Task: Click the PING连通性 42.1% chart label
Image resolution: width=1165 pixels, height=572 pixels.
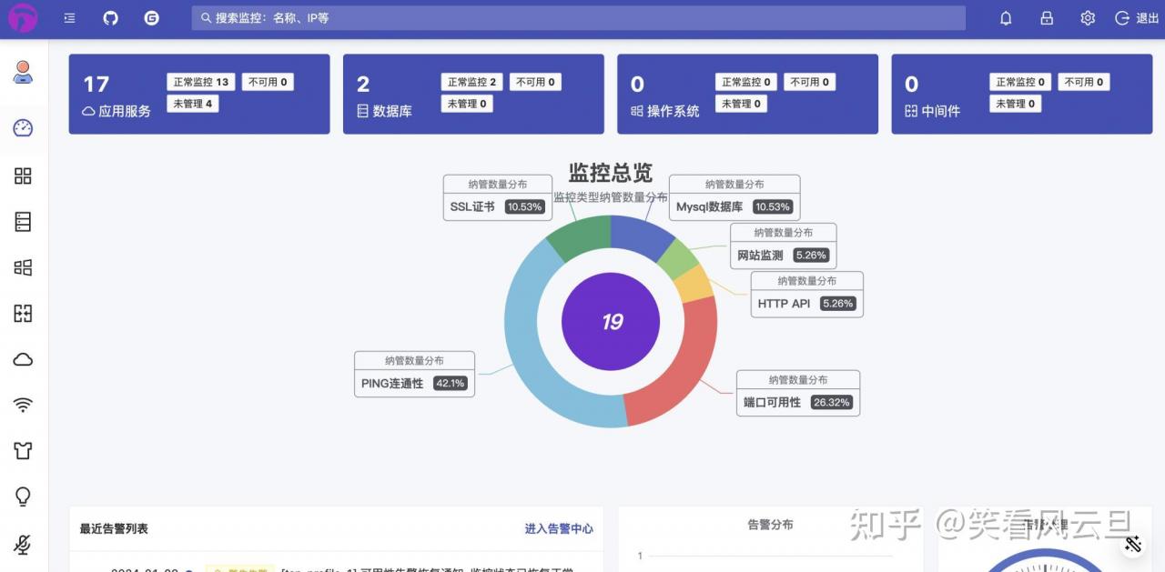Action: (414, 374)
